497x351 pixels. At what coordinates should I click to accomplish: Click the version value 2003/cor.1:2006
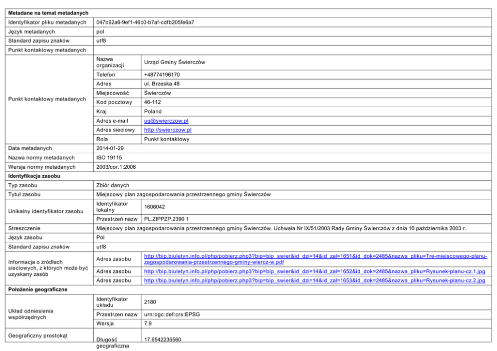click(116, 167)
